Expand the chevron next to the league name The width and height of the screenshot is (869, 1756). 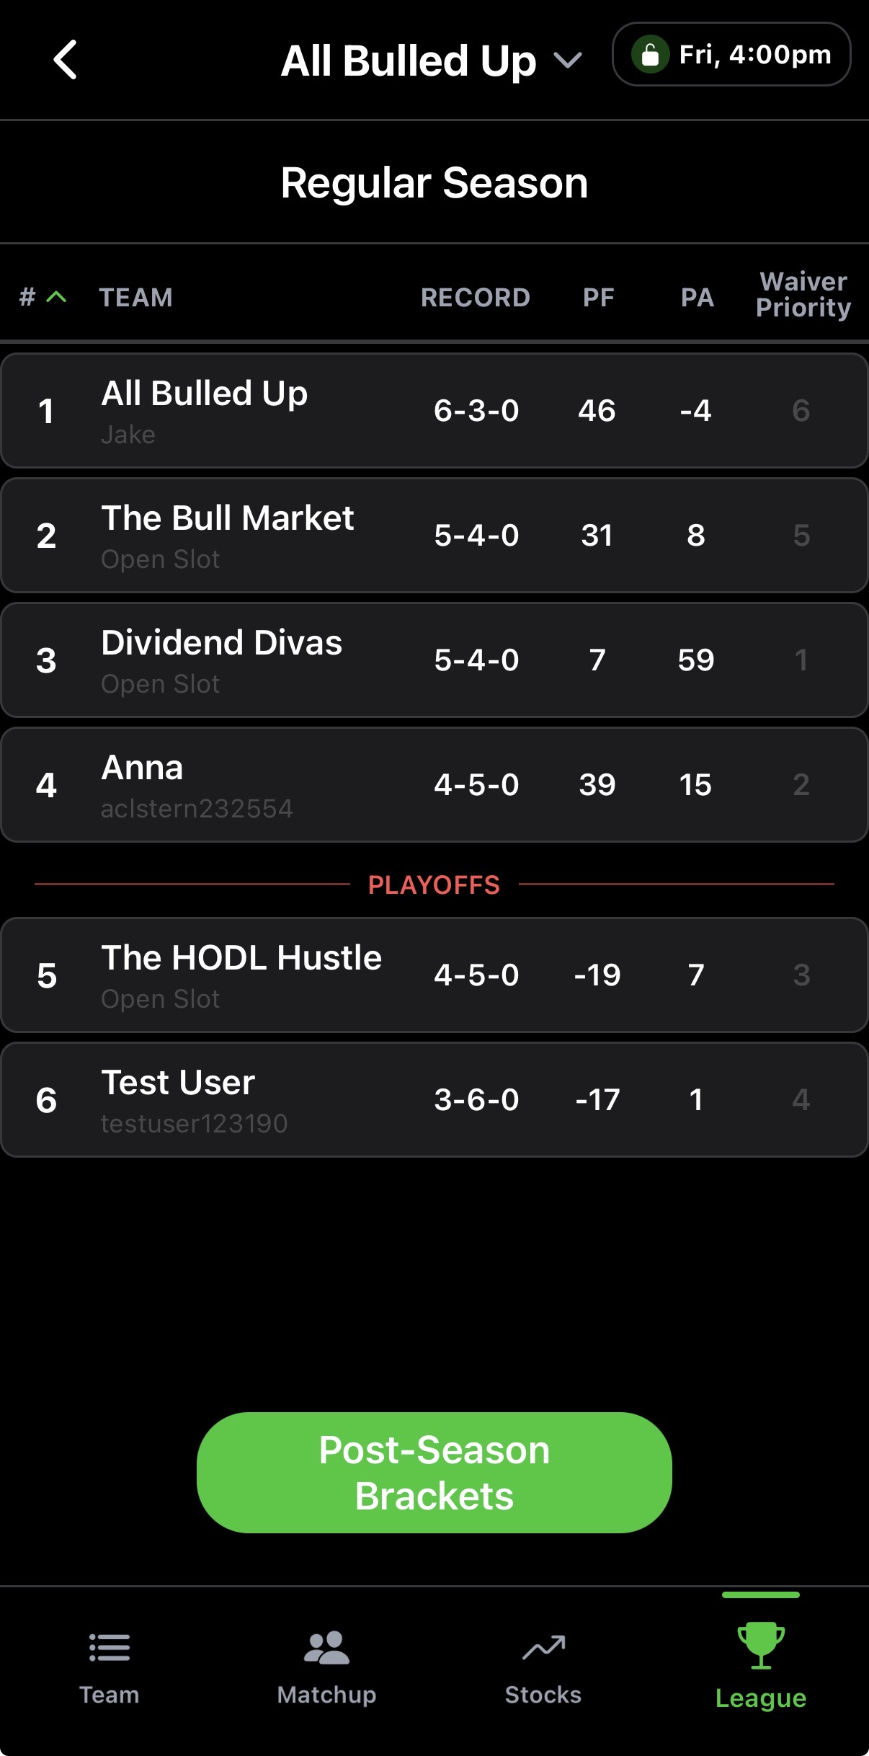click(x=569, y=61)
